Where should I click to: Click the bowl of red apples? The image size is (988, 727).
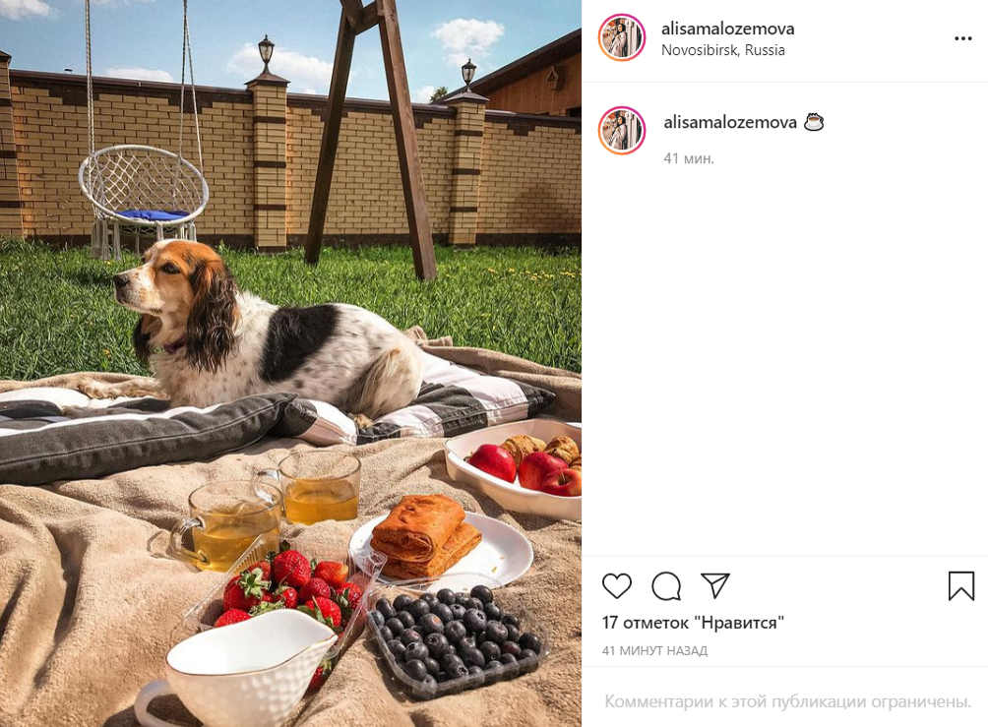(x=514, y=466)
